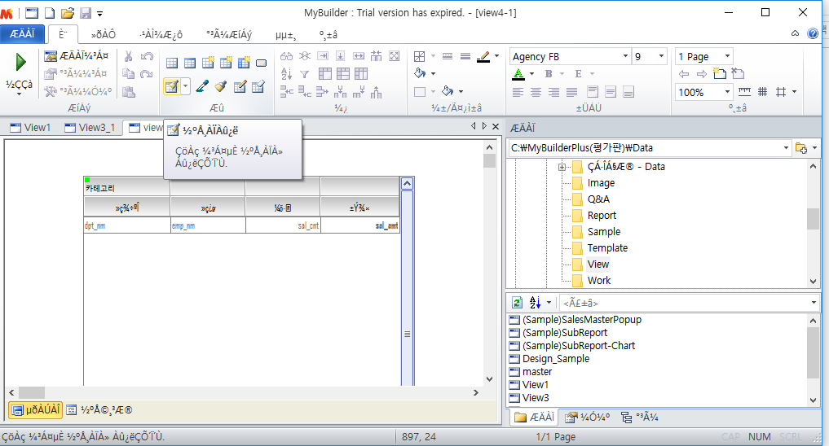Click the emp_nm field cell

click(x=208, y=225)
